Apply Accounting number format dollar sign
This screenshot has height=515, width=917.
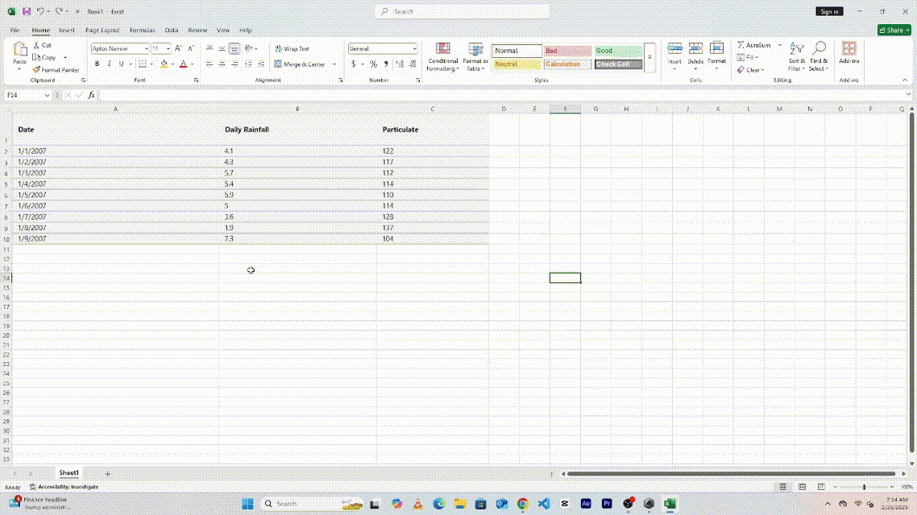click(x=353, y=64)
